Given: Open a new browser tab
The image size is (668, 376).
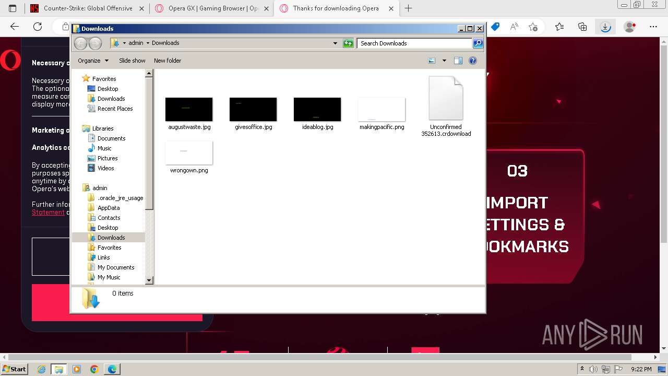Looking at the screenshot, I should (x=408, y=8).
